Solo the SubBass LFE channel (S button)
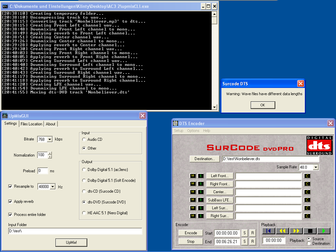Image resolution: width=336 pixels, height=252 pixels. pos(200,200)
